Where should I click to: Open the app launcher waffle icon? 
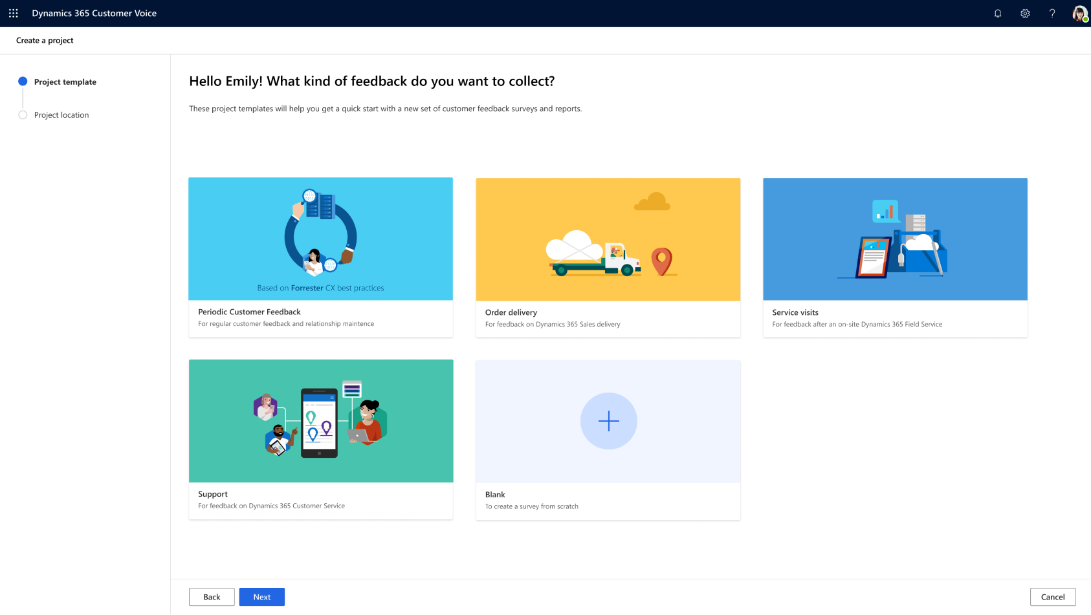tap(13, 13)
